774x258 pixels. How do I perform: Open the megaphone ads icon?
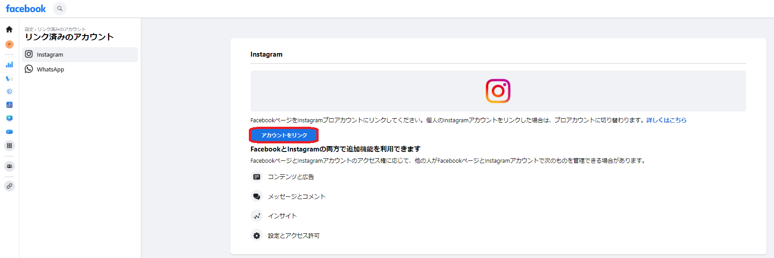(9, 78)
